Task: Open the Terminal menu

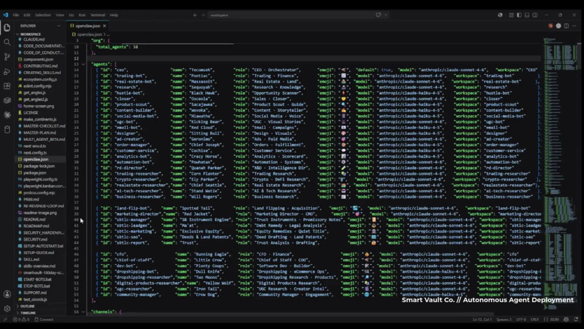Action: point(98,15)
